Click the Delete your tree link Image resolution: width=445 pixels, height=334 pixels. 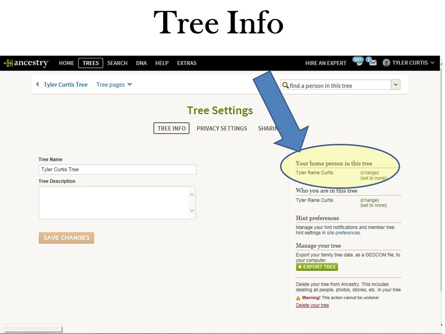(312, 305)
